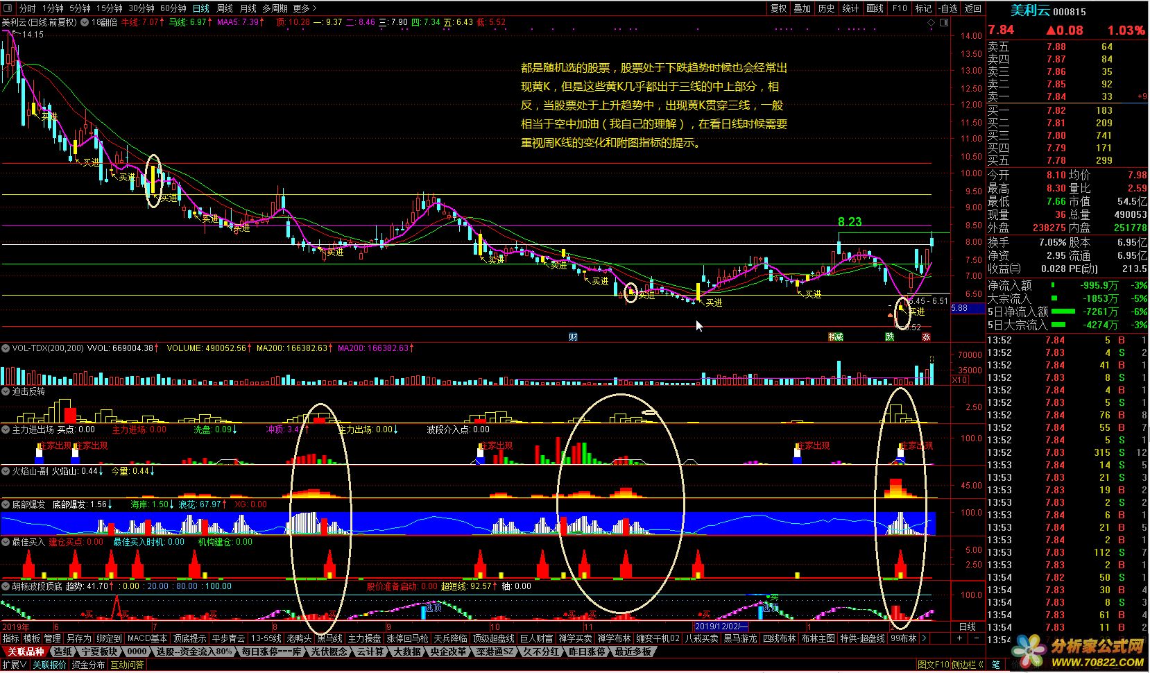Click the round dropdown icon beside 美利云(日线.前复权)
The height and width of the screenshot is (673, 1150).
85,22
